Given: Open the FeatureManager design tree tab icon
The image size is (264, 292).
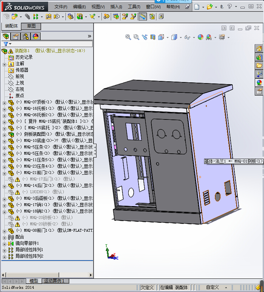Looking at the screenshot, I should [x=6, y=36].
